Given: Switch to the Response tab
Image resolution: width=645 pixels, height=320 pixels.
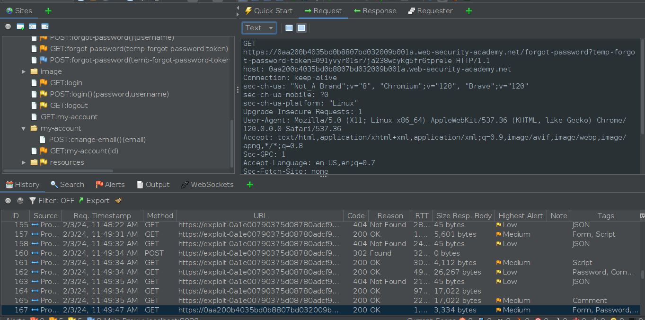Looking at the screenshot, I should [x=375, y=11].
